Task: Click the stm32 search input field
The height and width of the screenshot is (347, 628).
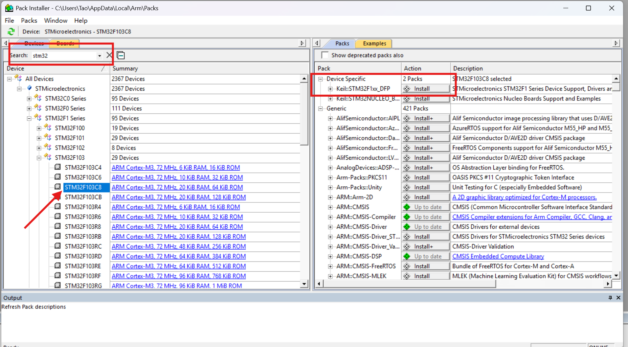Action: point(64,56)
